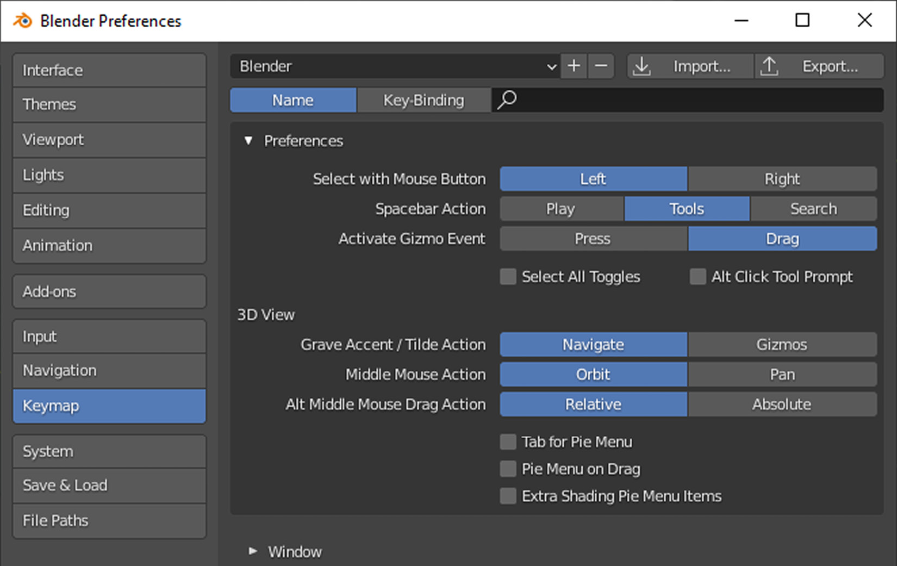Click the Export upload arrow icon

pos(769,66)
